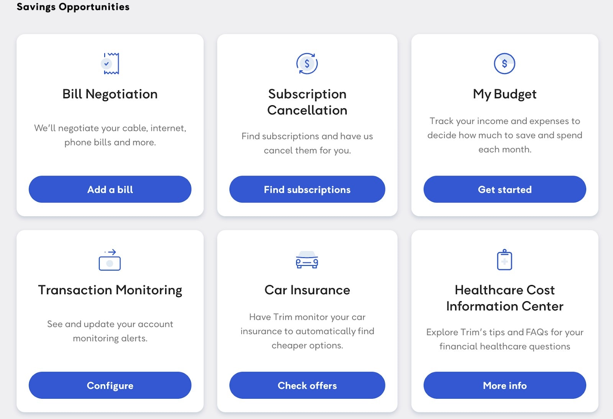The width and height of the screenshot is (613, 419).
Task: Click the My Budget heading
Action: [505, 94]
